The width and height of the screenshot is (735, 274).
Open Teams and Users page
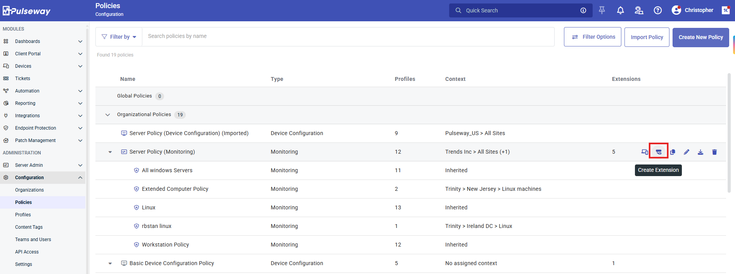(x=33, y=240)
